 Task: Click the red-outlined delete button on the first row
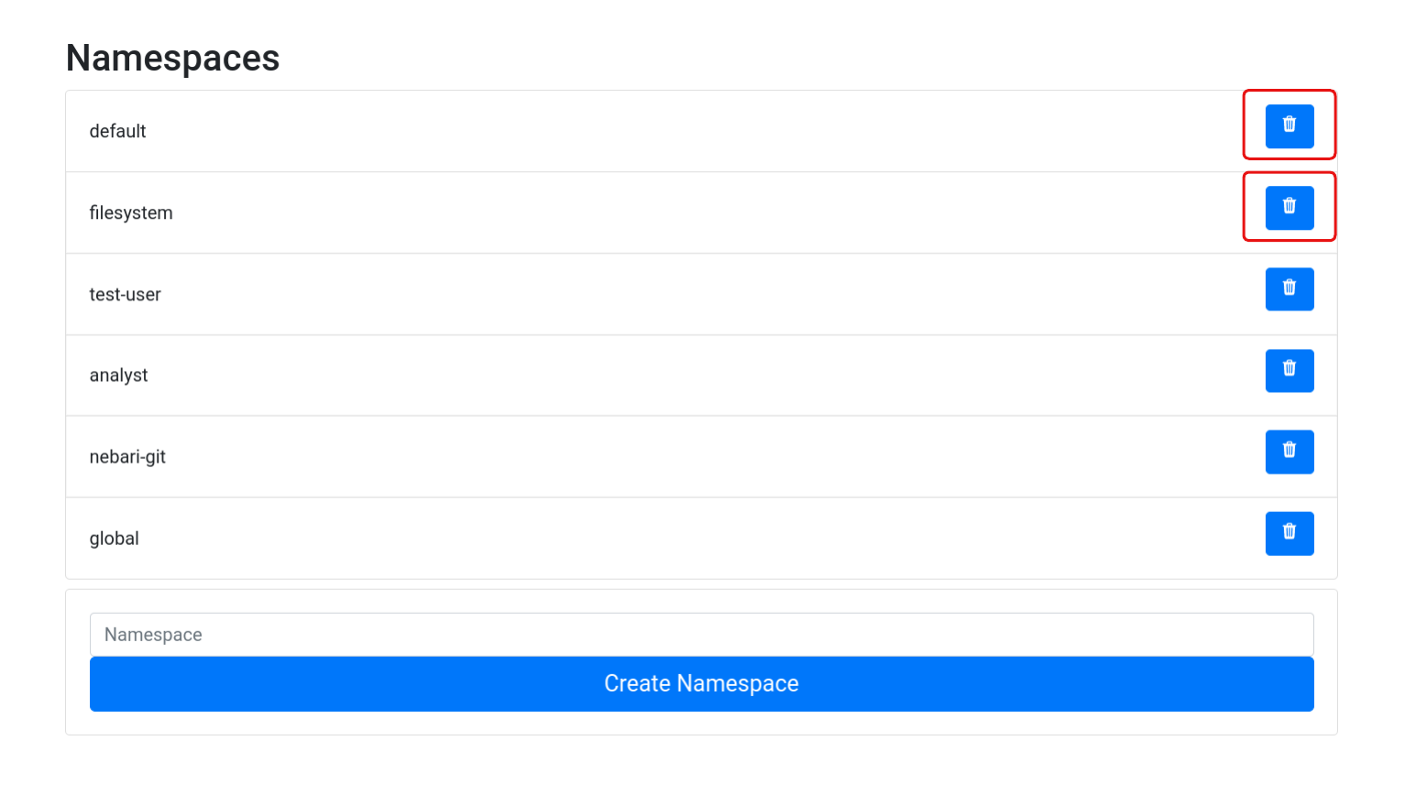tap(1289, 125)
